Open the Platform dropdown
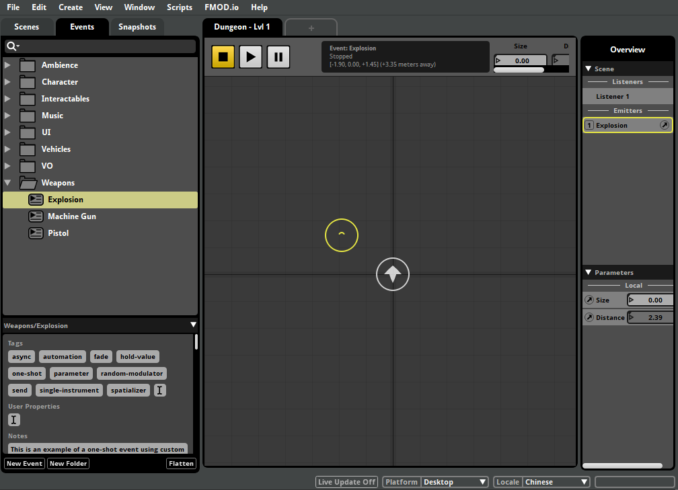This screenshot has width=678, height=490. [454, 482]
